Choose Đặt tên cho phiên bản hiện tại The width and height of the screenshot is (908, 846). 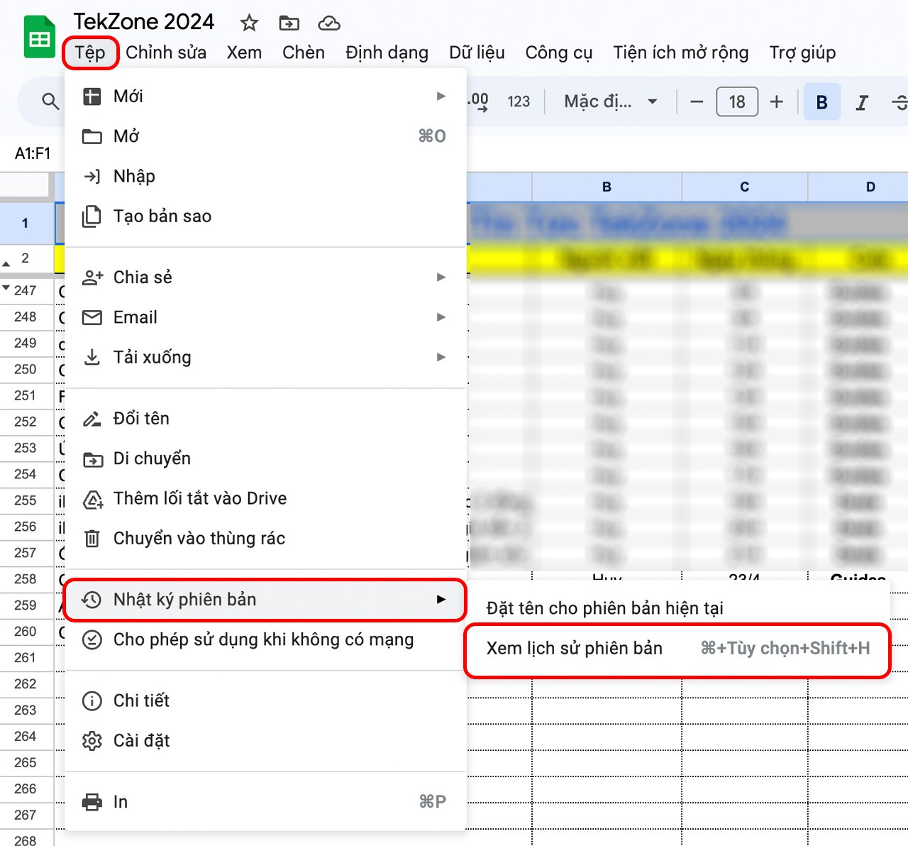pos(677,608)
